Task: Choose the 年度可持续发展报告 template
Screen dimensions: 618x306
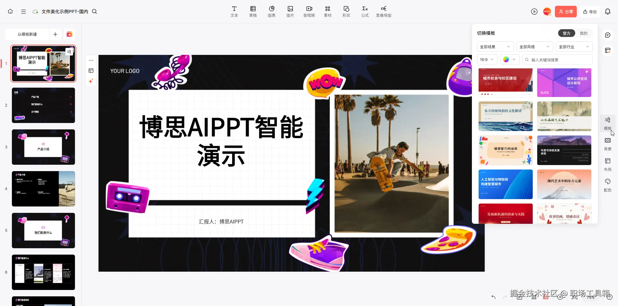Action: tap(564, 150)
